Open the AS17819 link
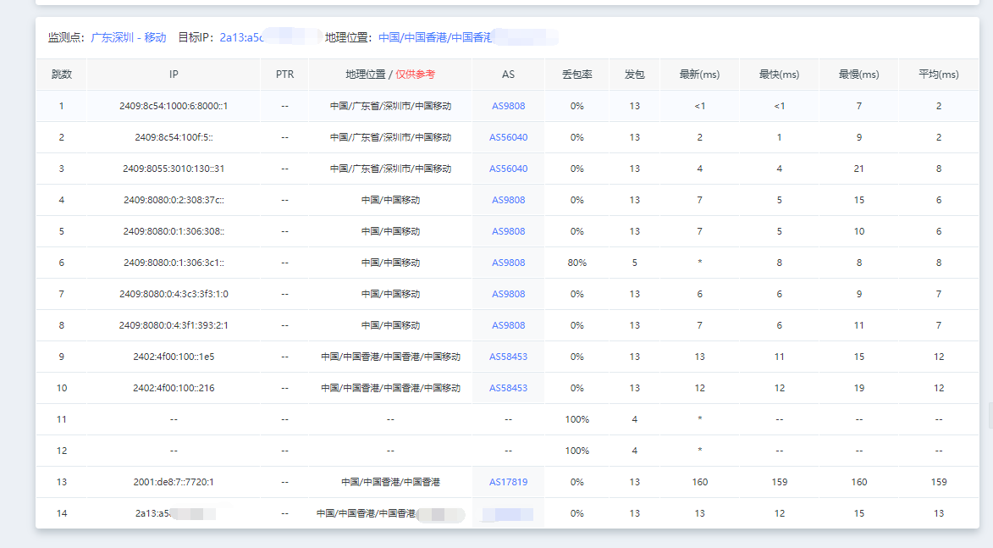 (x=508, y=482)
